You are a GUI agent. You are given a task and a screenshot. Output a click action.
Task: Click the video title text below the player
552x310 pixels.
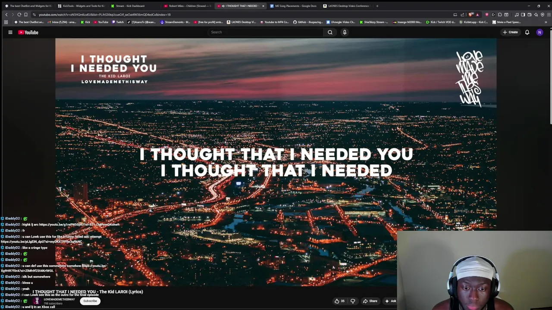coord(88,291)
